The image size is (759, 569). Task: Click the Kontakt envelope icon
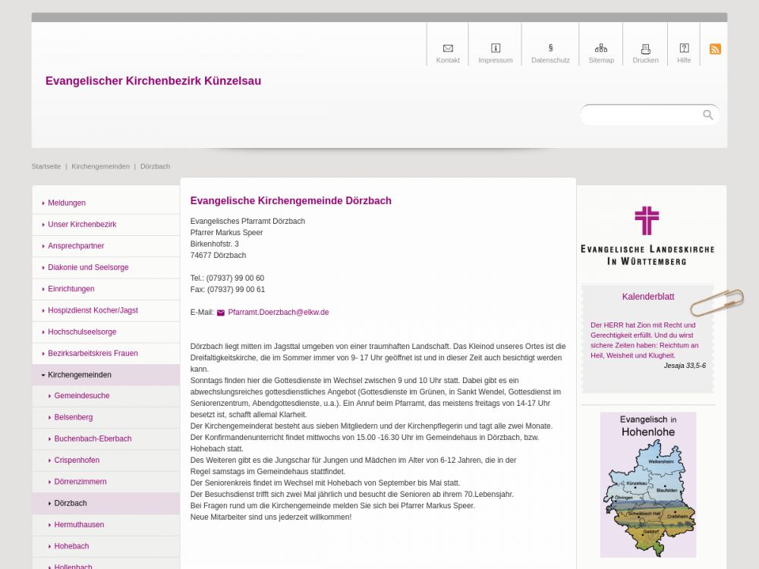point(448,49)
